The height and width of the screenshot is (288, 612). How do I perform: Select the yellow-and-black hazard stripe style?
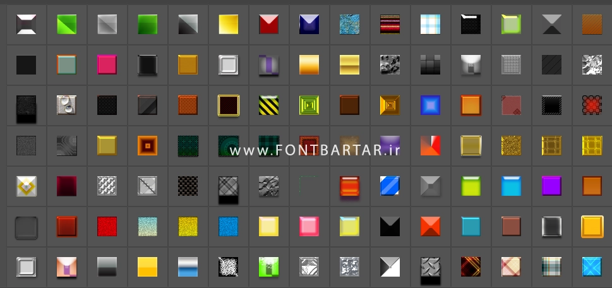click(268, 105)
